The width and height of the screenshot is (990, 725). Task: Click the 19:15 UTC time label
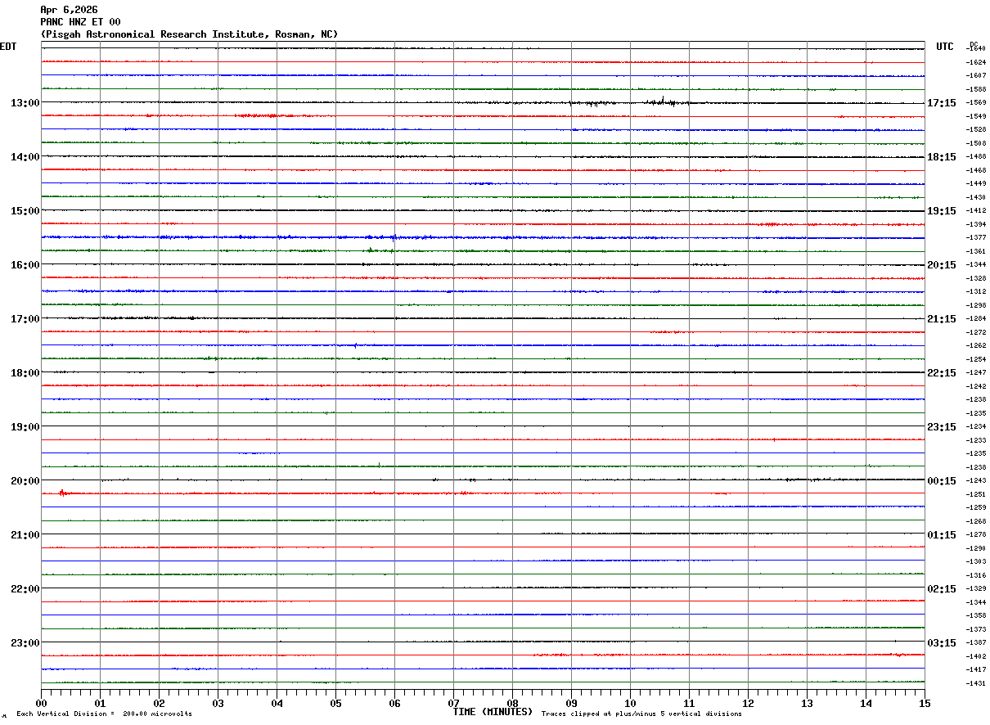point(942,211)
